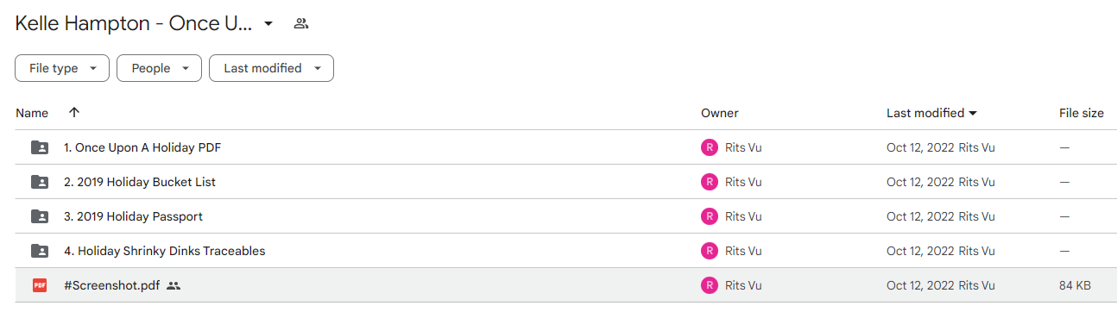Screen dimensions: 1117x312
Task: Click the folder icon for 2019 Holiday Passport
Action: [40, 216]
